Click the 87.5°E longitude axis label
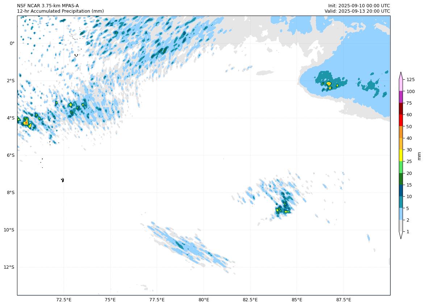 click(x=343, y=300)
